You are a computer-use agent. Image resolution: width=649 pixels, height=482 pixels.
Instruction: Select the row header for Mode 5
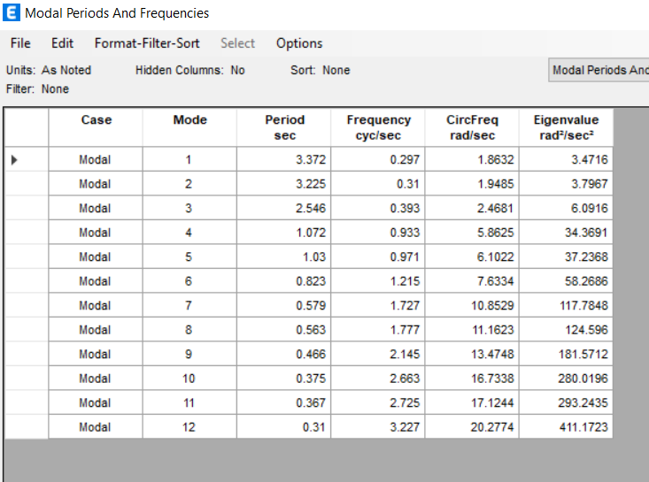click(27, 256)
